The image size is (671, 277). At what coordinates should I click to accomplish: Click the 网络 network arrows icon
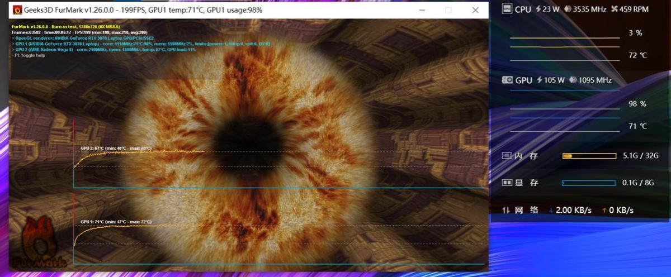tap(506, 210)
